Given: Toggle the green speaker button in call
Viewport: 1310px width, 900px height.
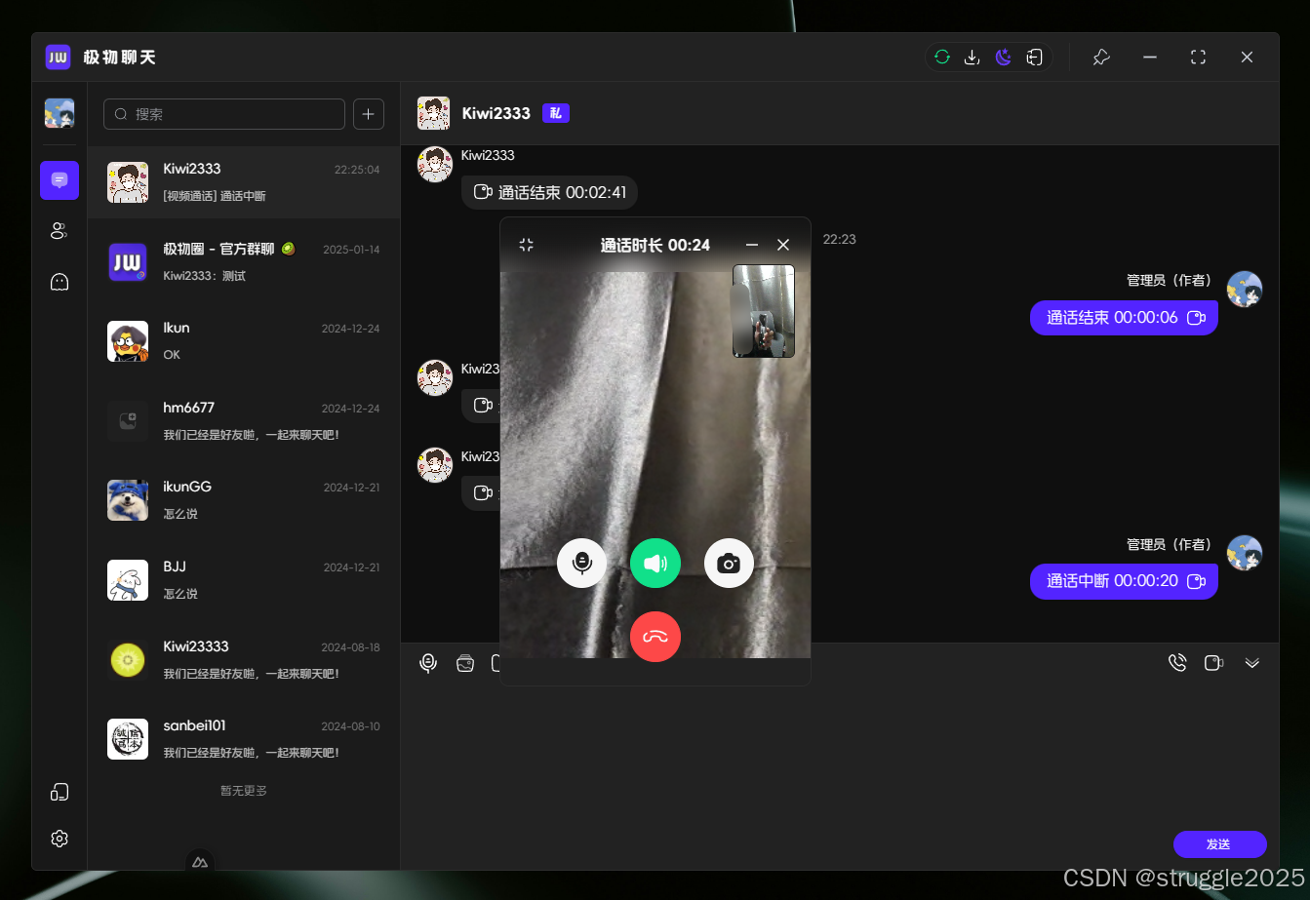Looking at the screenshot, I should [655, 564].
